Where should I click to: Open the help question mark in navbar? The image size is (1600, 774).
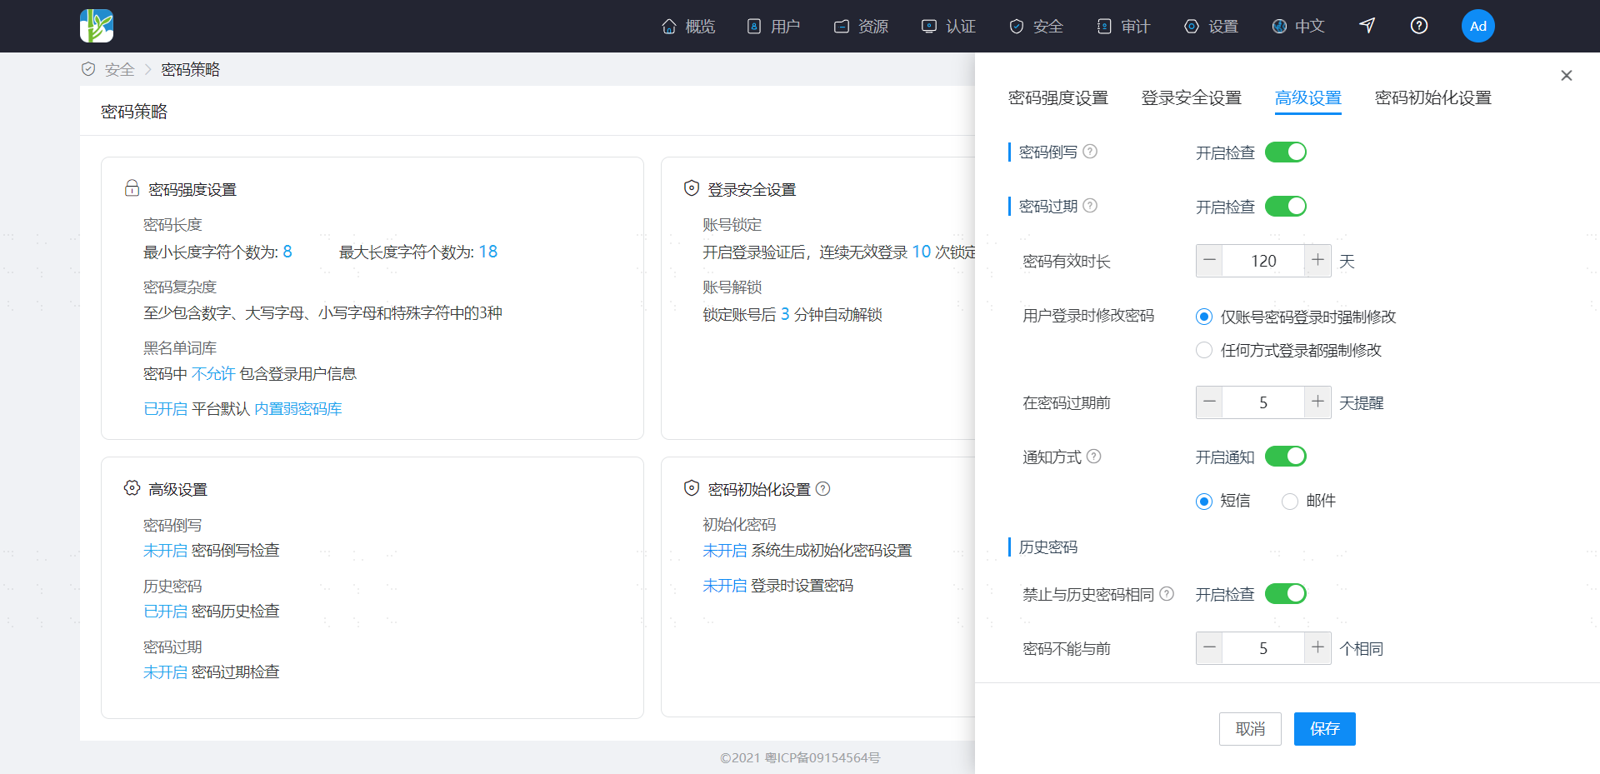click(1419, 26)
